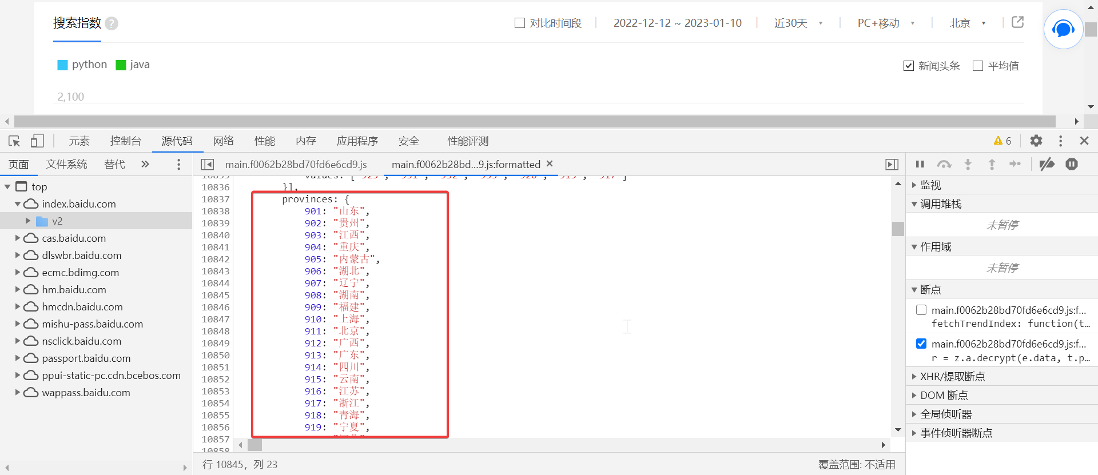
Task: Toggle the java legend item
Action: click(133, 65)
